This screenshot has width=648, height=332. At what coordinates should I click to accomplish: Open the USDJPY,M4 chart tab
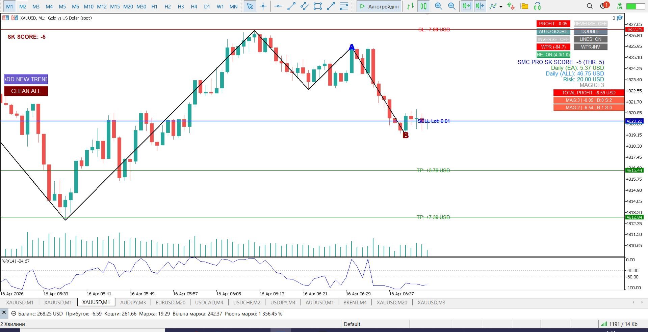283,302
